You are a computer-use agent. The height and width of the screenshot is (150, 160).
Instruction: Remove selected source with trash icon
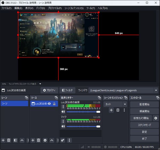(38, 140)
